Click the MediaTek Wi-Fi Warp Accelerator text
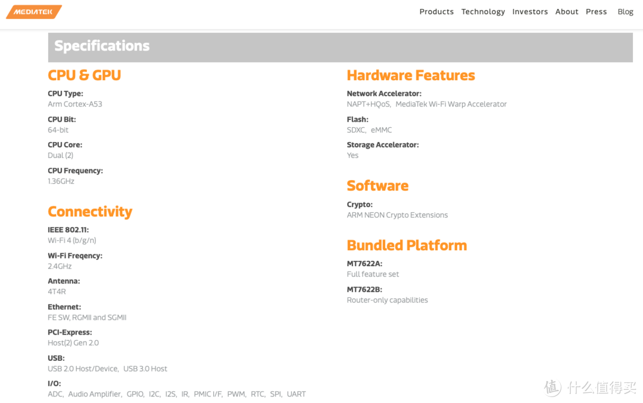The image size is (643, 403). 451,104
